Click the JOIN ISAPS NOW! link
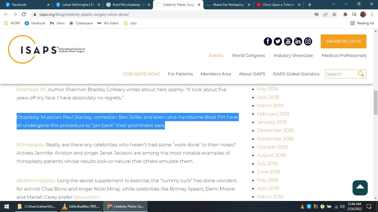Screen dimensions: 378x212 141,74
